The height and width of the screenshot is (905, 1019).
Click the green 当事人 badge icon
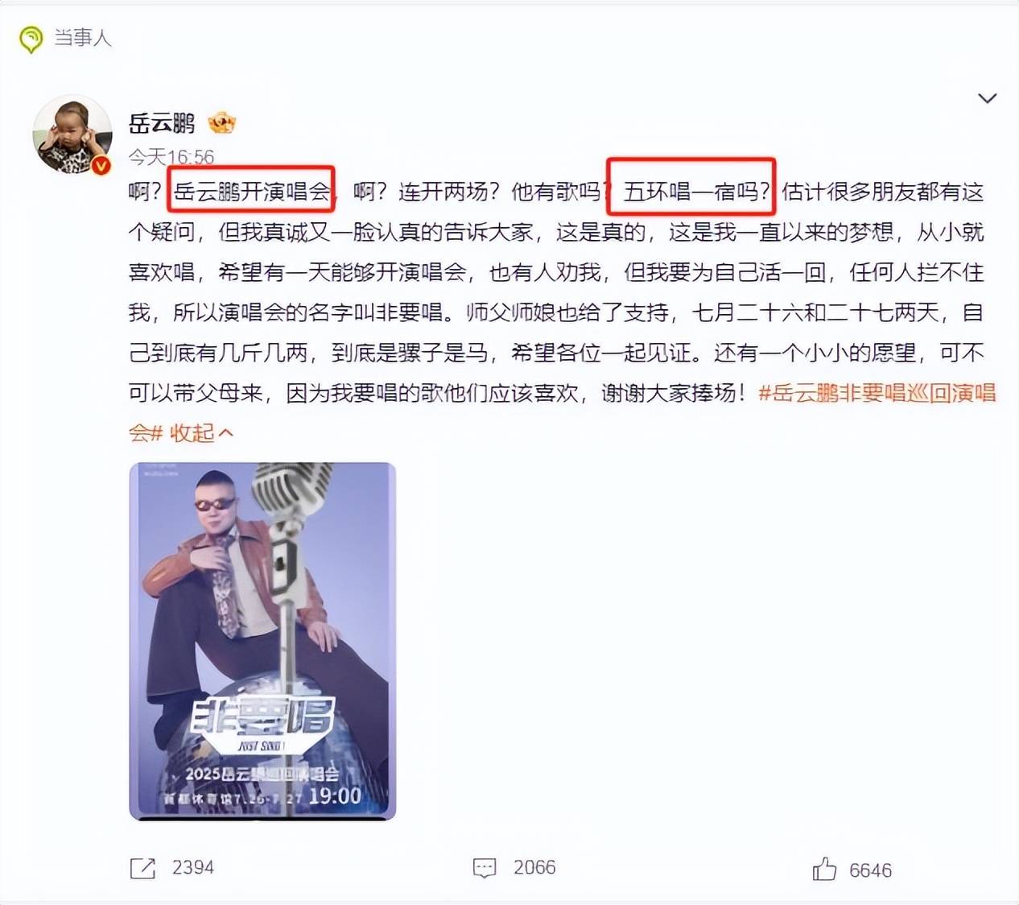click(x=31, y=39)
